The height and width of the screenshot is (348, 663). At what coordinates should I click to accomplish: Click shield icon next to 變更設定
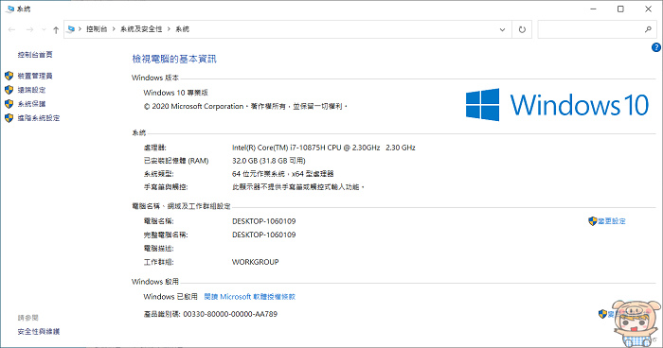[x=592, y=221]
